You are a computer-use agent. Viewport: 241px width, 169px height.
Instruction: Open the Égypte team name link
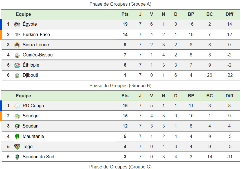(30, 24)
